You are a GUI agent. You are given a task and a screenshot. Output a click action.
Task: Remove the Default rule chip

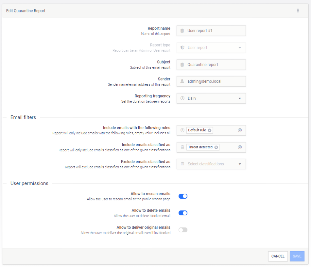pos(210,130)
